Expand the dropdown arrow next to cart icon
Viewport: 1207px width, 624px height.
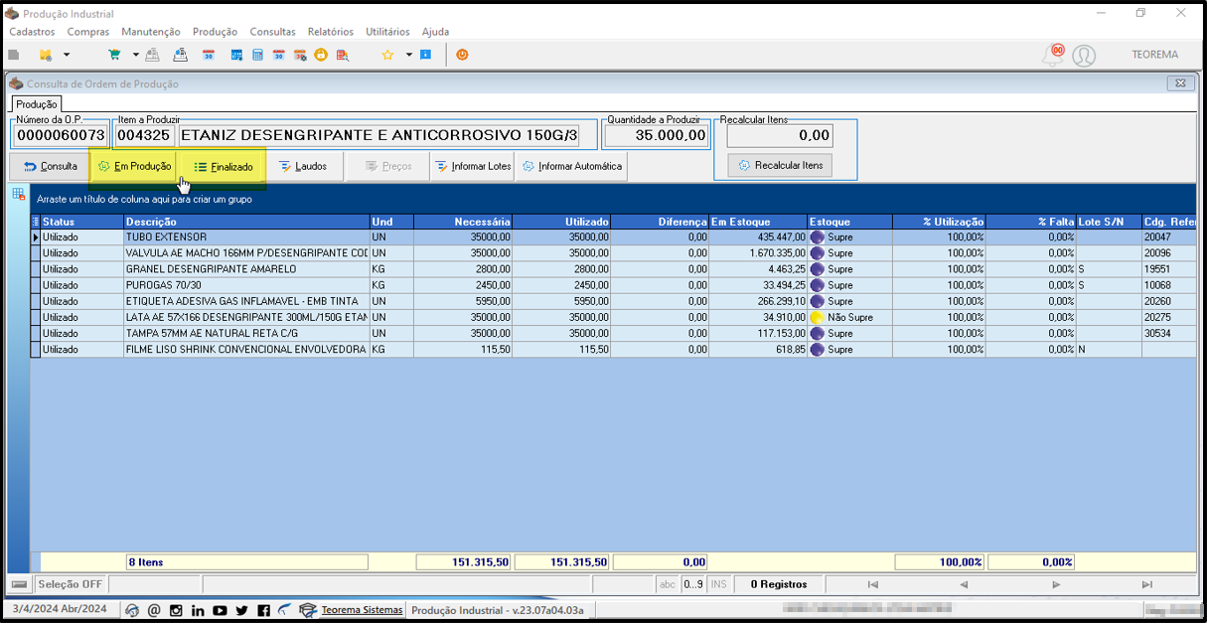point(135,55)
